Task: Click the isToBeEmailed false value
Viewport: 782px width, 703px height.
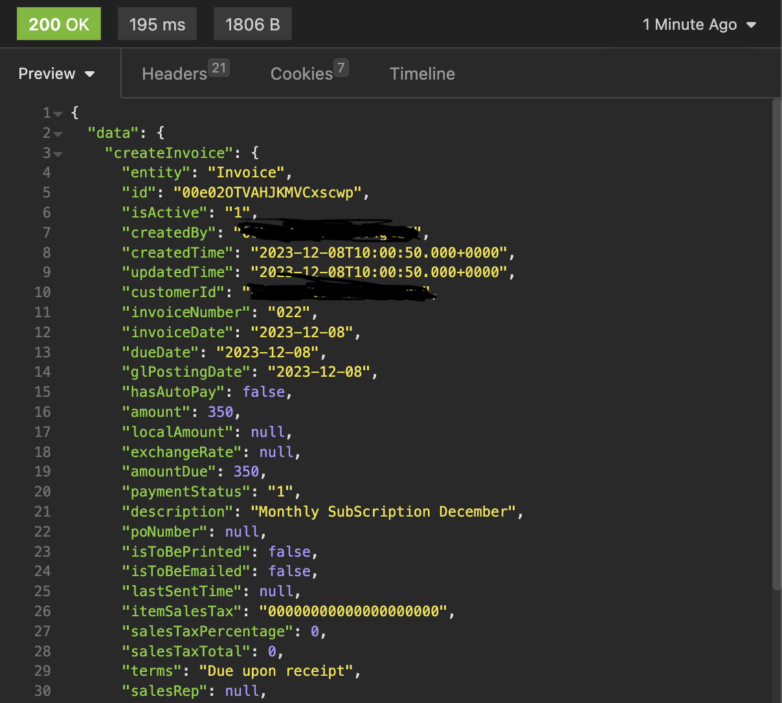Action: pos(289,571)
